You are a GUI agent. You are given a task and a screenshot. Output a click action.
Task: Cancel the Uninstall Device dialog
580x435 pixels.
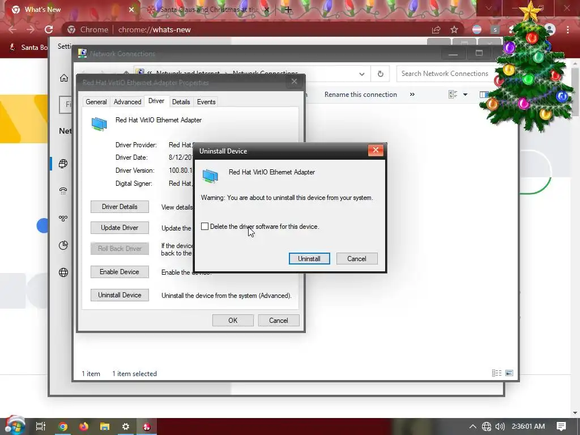(x=357, y=258)
